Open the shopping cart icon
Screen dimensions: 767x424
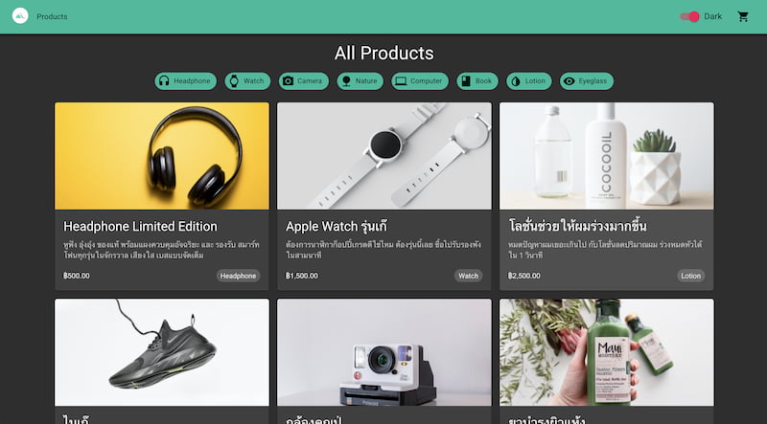coord(743,16)
